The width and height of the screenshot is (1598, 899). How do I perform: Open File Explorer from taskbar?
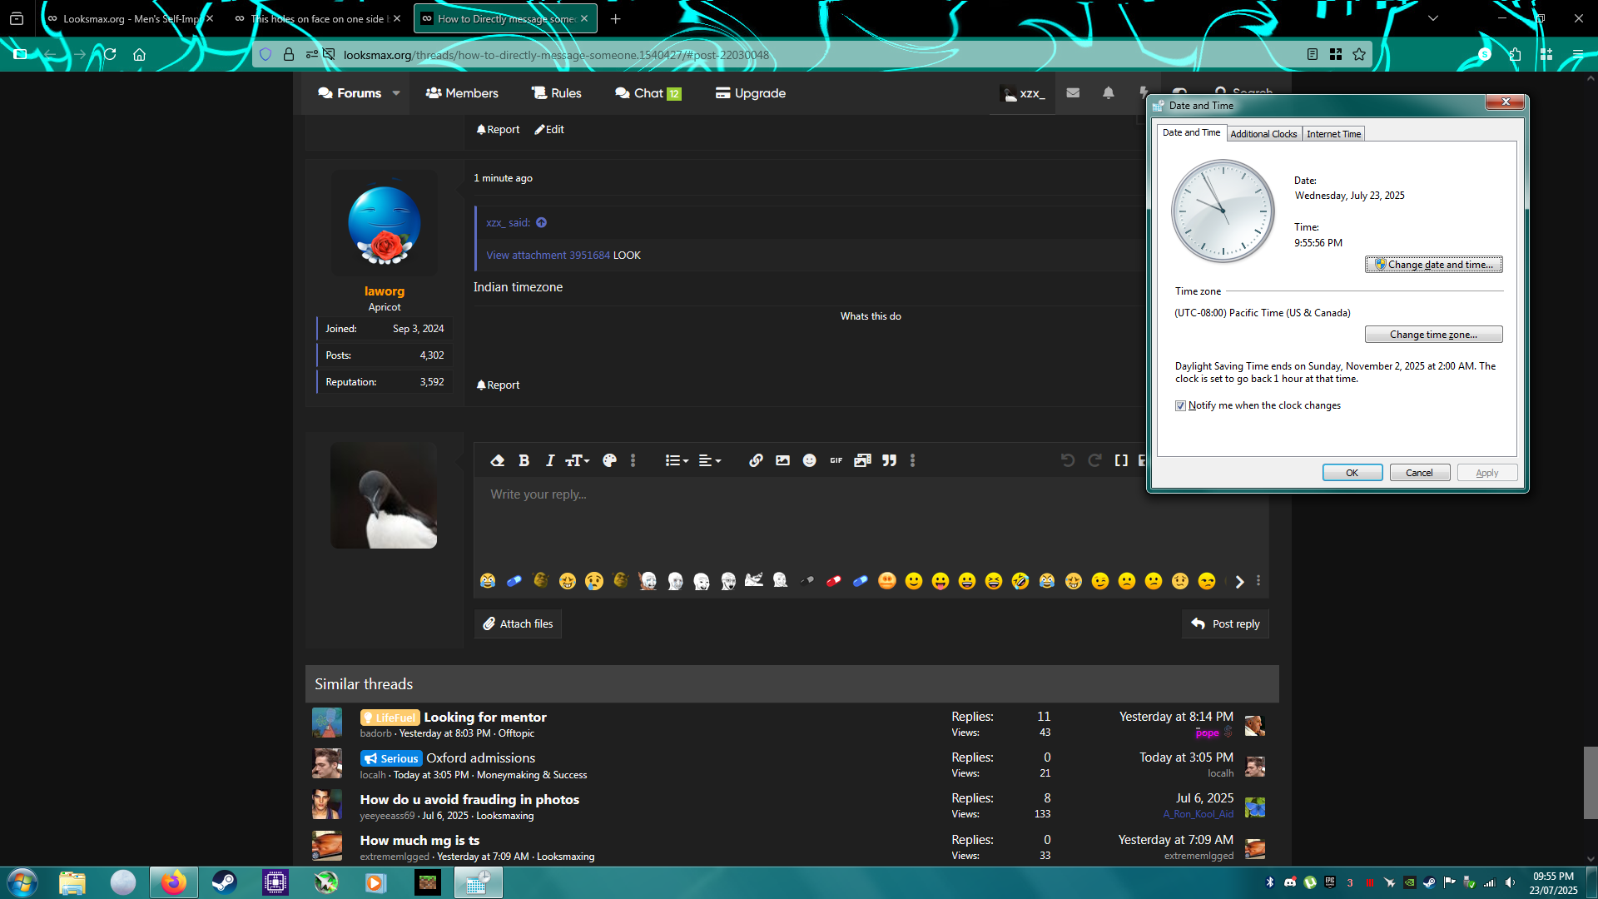coord(72,882)
